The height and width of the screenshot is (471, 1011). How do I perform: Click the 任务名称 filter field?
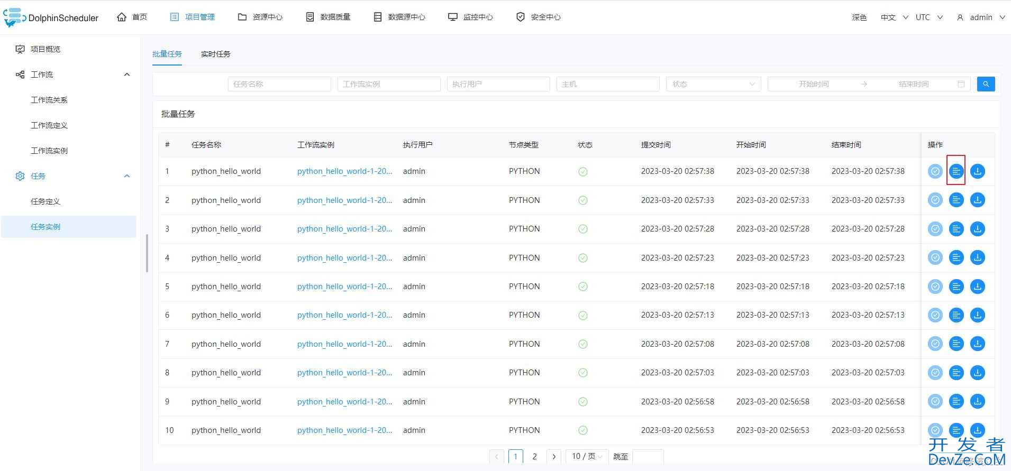pos(279,84)
